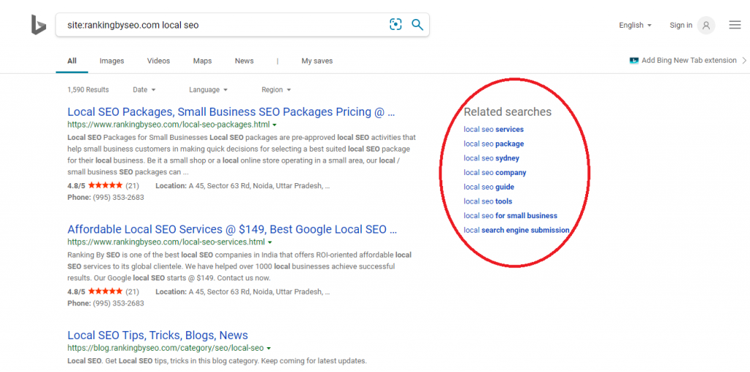Image resolution: width=750 pixels, height=372 pixels.
Task: Click the Related searches heading
Action: click(508, 112)
